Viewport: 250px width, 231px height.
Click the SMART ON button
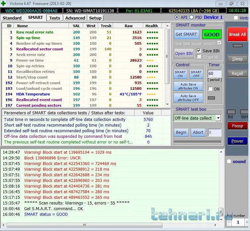(180, 74)
